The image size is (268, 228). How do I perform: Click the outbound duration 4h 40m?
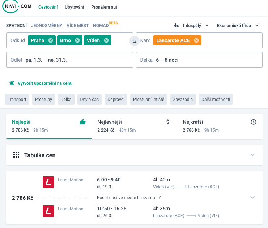161,180
